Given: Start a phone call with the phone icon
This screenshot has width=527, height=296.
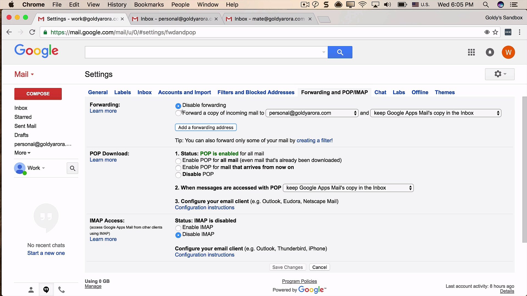Looking at the screenshot, I should click(x=61, y=289).
